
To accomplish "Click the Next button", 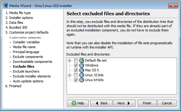I will pyautogui.click(x=124, y=103).
